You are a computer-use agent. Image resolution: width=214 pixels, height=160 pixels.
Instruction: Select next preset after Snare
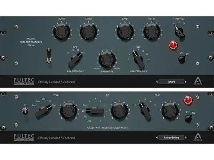[x=186, y=82]
